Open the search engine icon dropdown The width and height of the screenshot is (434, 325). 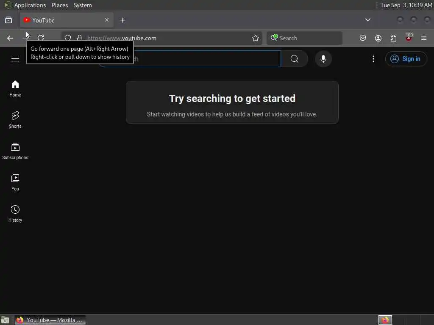(274, 38)
